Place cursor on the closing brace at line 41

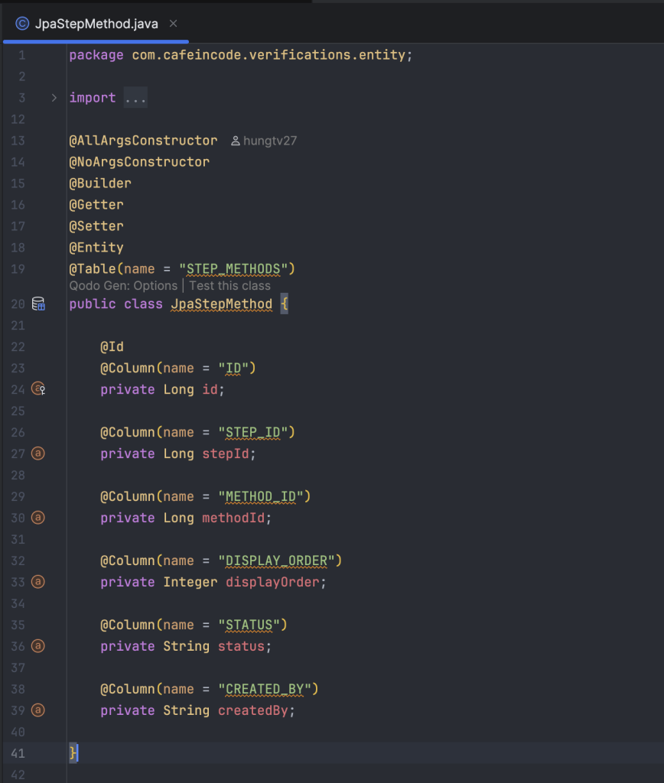click(73, 753)
